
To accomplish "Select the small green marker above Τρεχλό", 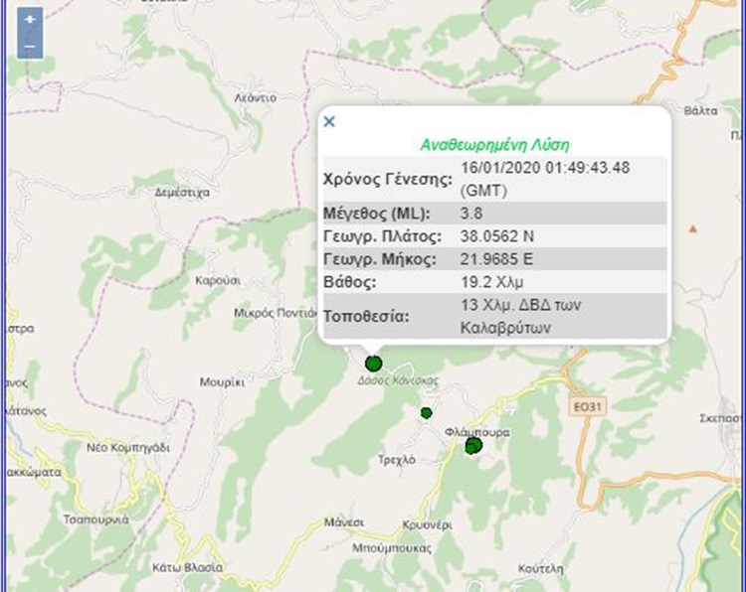I will click(x=426, y=412).
